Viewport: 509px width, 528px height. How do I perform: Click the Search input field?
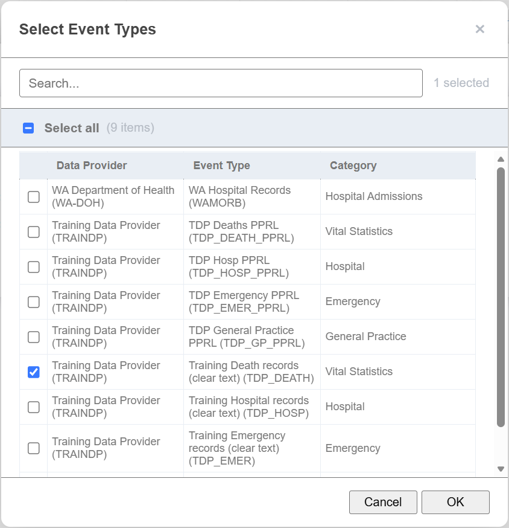(221, 83)
